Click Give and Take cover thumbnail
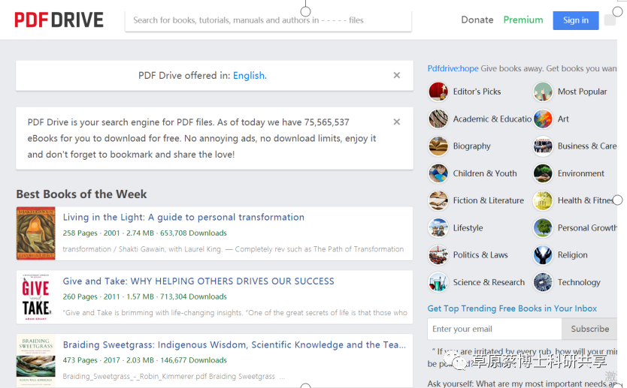Viewport: 627px width, 388px height. (36, 297)
